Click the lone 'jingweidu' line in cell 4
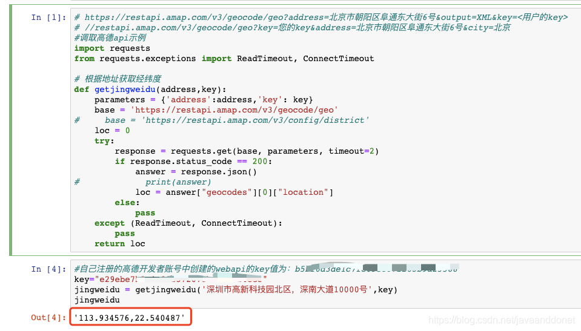Viewport: 581px width, 331px height. [x=97, y=300]
